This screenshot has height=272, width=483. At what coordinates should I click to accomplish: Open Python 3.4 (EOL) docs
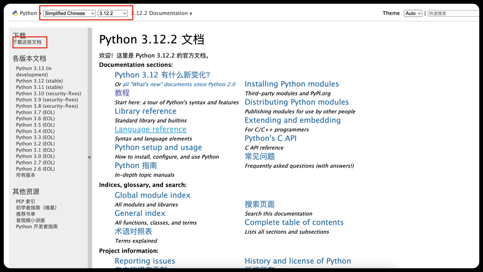point(35,131)
